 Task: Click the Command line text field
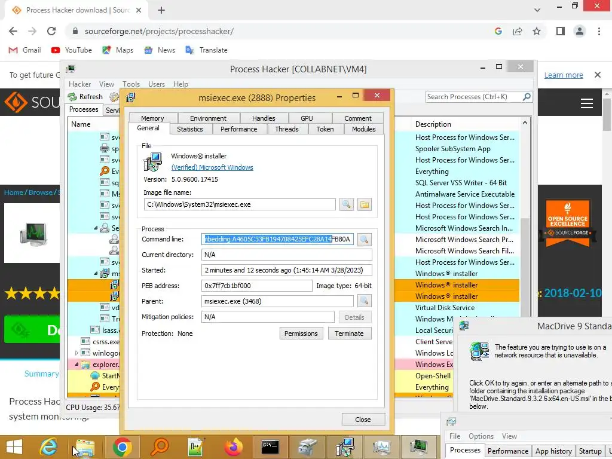click(x=277, y=239)
